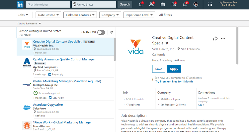The image size is (249, 132).
Task: Click the Job description heading
Action: [x=134, y=115]
